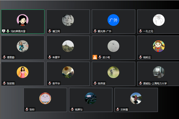Click the muted mic icon next to 戴光荣-广外
Image resolution: width=179 pixels, height=119 pixels.
point(95,31)
